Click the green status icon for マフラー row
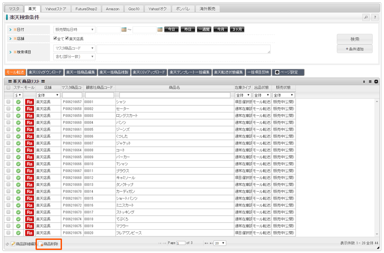The height and width of the screenshot is (253, 384). (18, 226)
